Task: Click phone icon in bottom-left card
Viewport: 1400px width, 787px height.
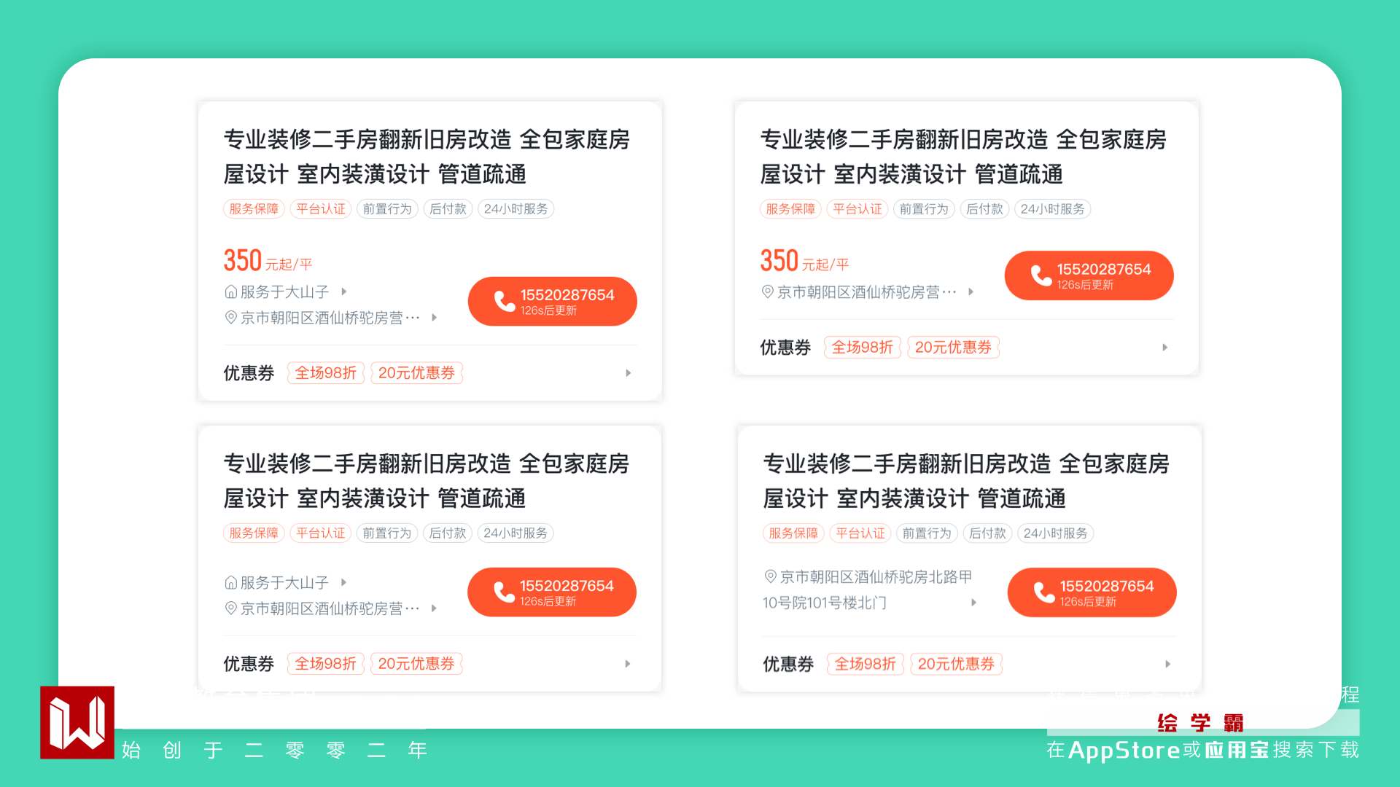Action: pos(504,592)
